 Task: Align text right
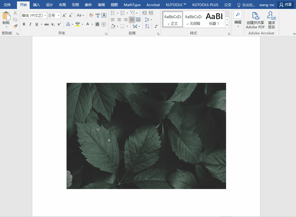tap(126, 20)
